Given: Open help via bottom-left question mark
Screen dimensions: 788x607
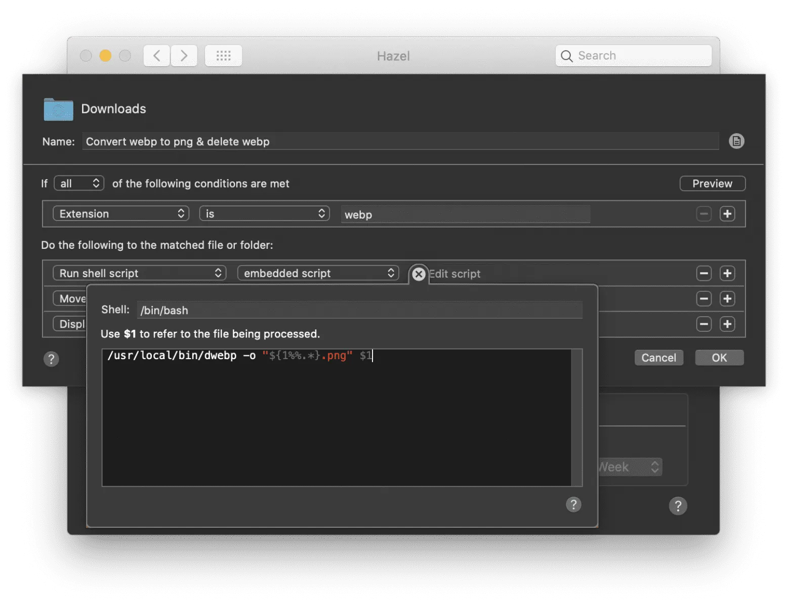Looking at the screenshot, I should pyautogui.click(x=51, y=359).
